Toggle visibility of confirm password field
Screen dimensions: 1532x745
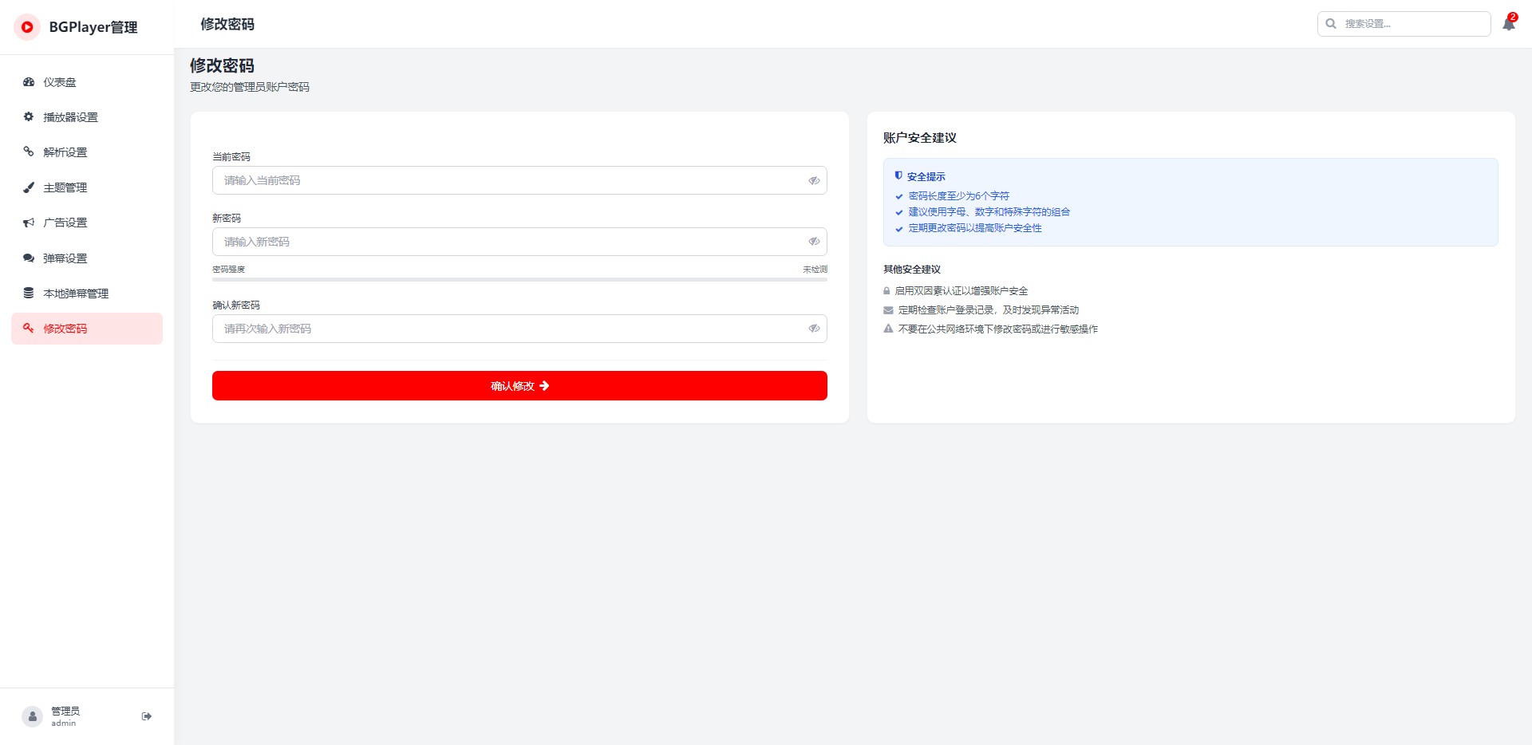814,329
